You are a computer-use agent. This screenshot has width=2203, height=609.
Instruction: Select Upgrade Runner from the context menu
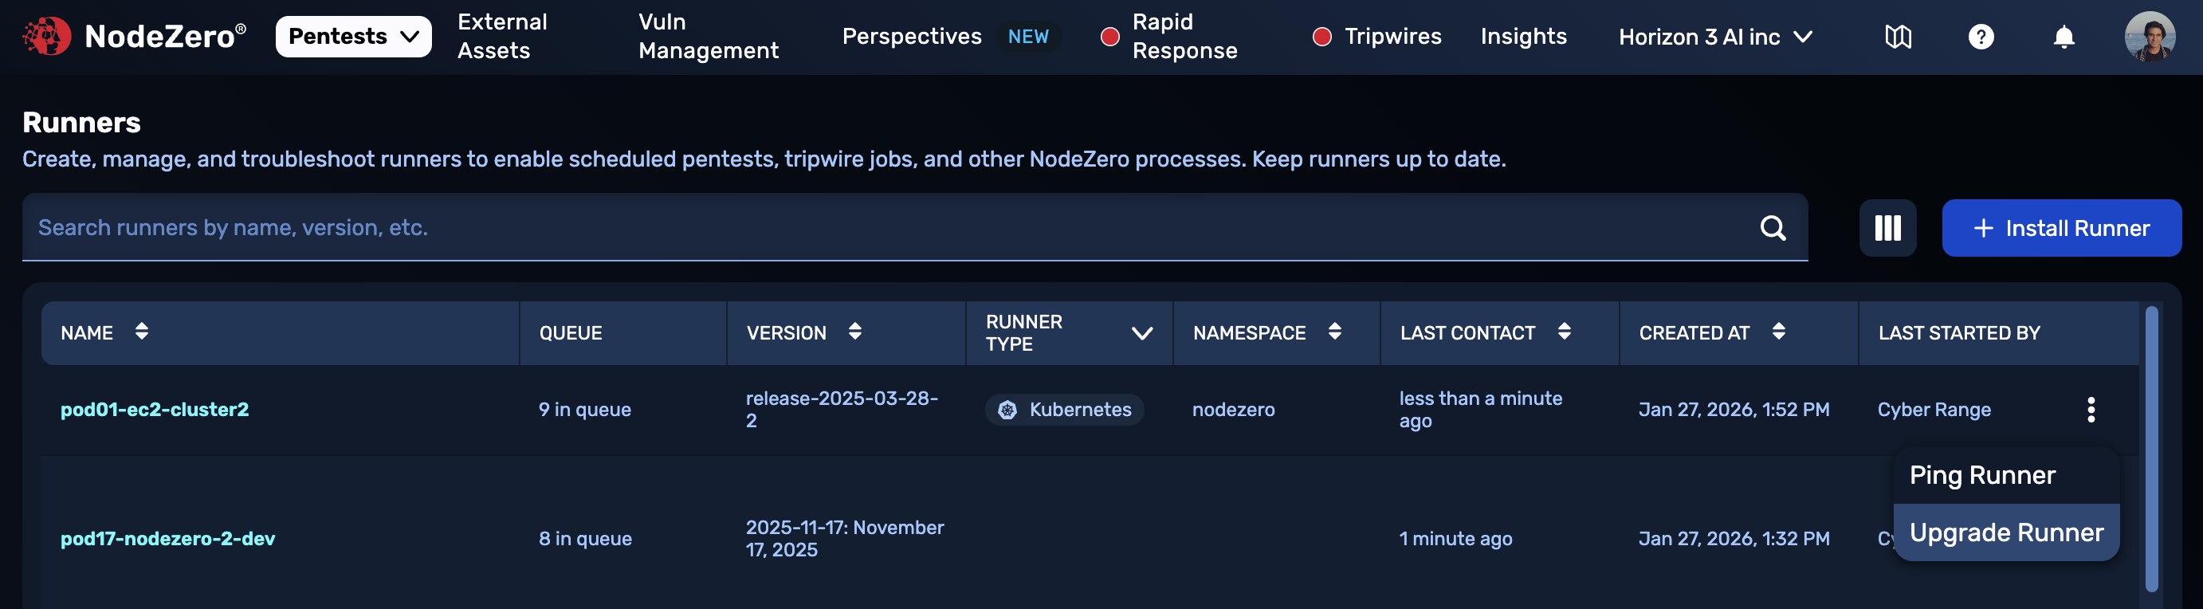tap(2005, 532)
